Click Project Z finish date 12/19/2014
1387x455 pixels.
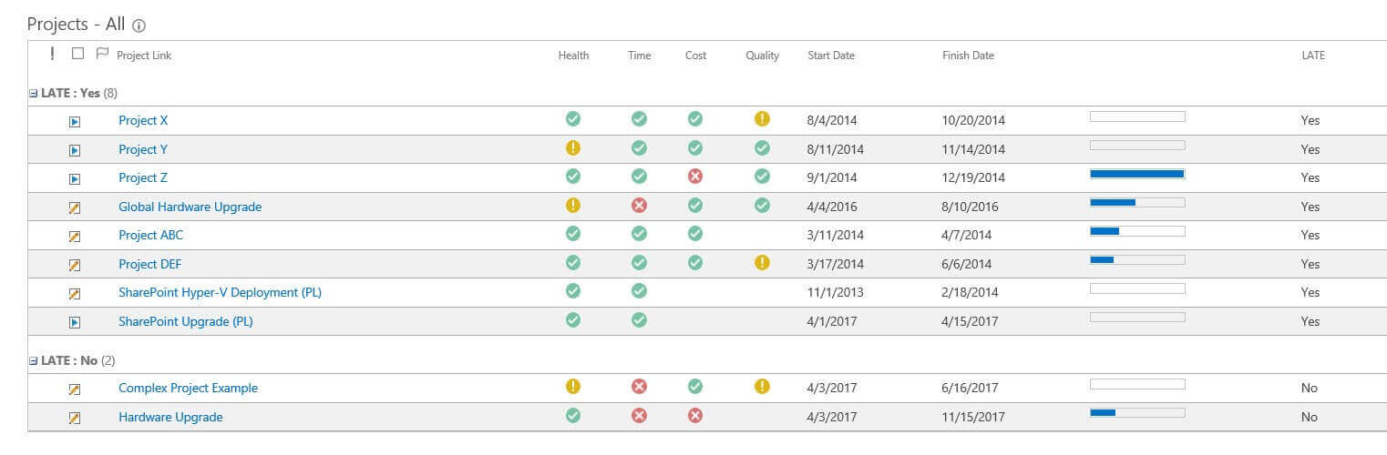coord(973,177)
